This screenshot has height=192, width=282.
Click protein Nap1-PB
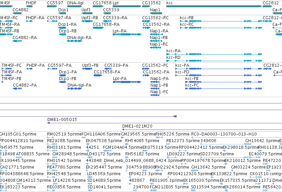pyautogui.click(x=155, y=89)
